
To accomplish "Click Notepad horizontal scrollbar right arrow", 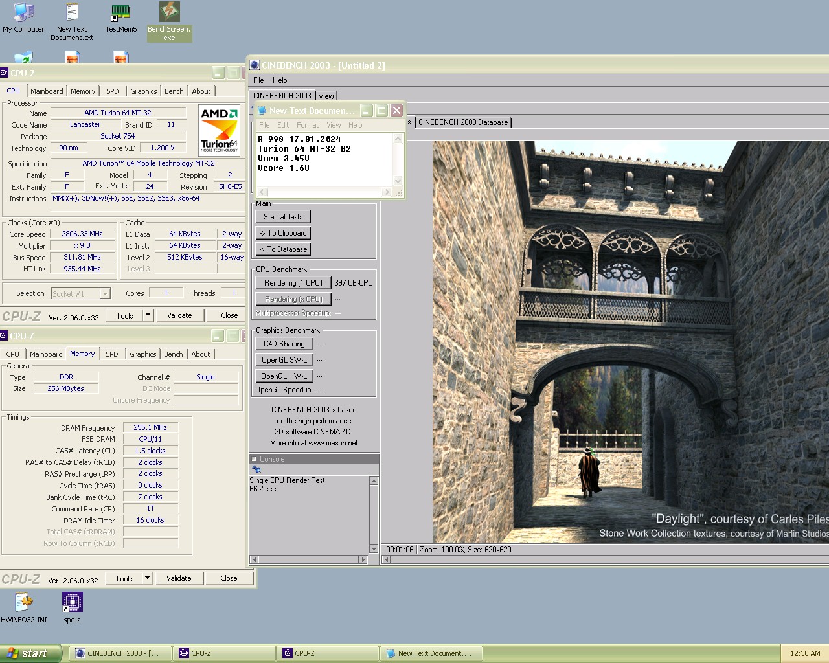I will 387,192.
